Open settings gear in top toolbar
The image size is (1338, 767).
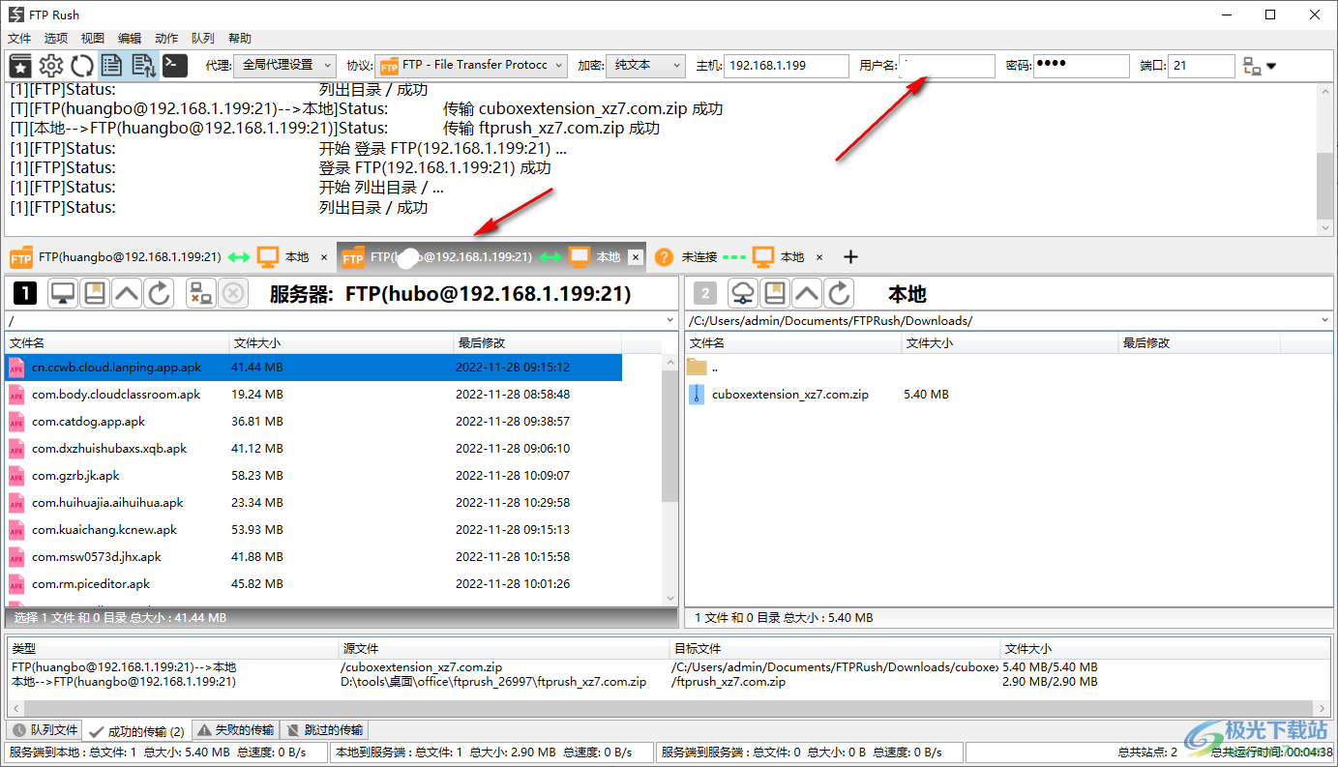coord(51,66)
